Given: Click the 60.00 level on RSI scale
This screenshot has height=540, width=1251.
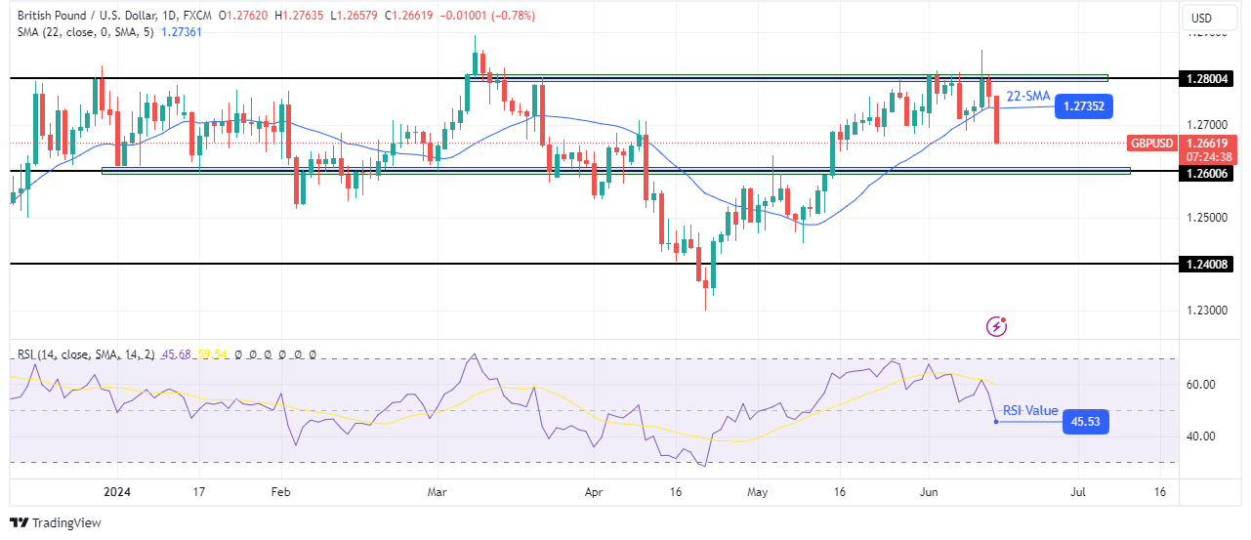Looking at the screenshot, I should 1200,385.
